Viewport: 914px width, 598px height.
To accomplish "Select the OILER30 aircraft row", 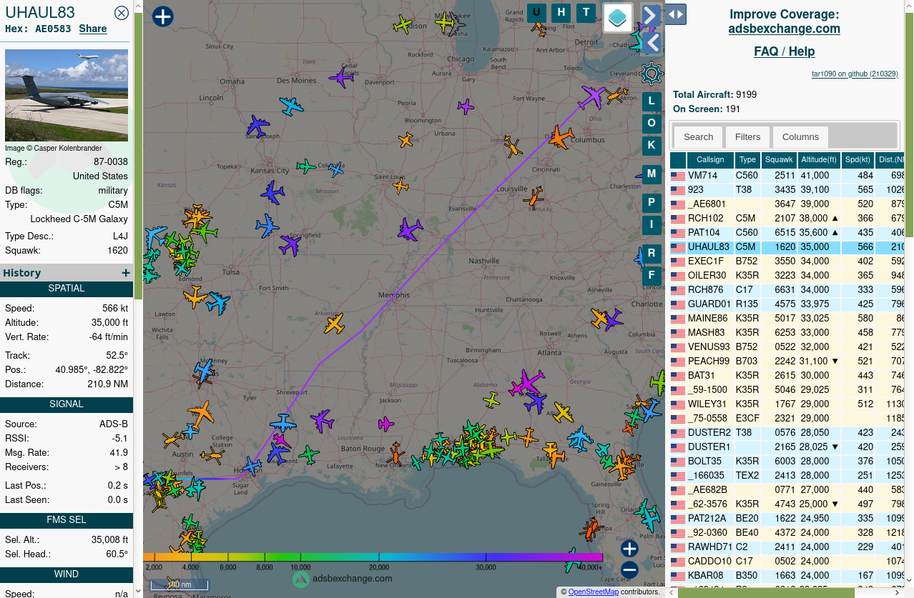I will pyautogui.click(x=787, y=276).
